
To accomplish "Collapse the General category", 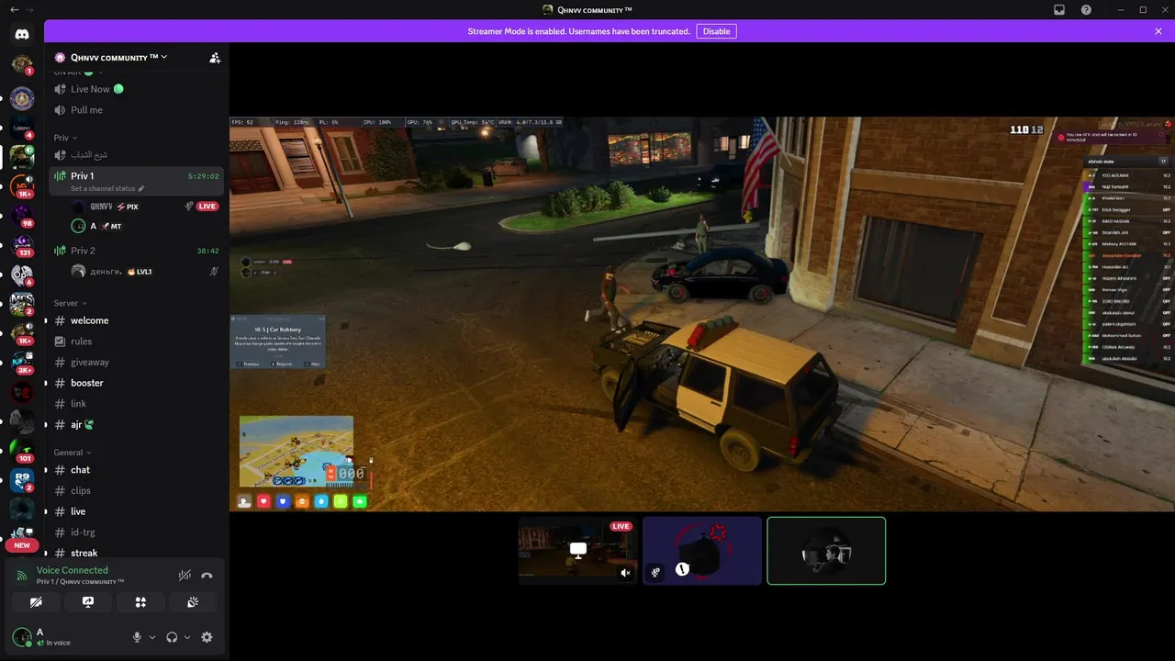I will coord(72,453).
